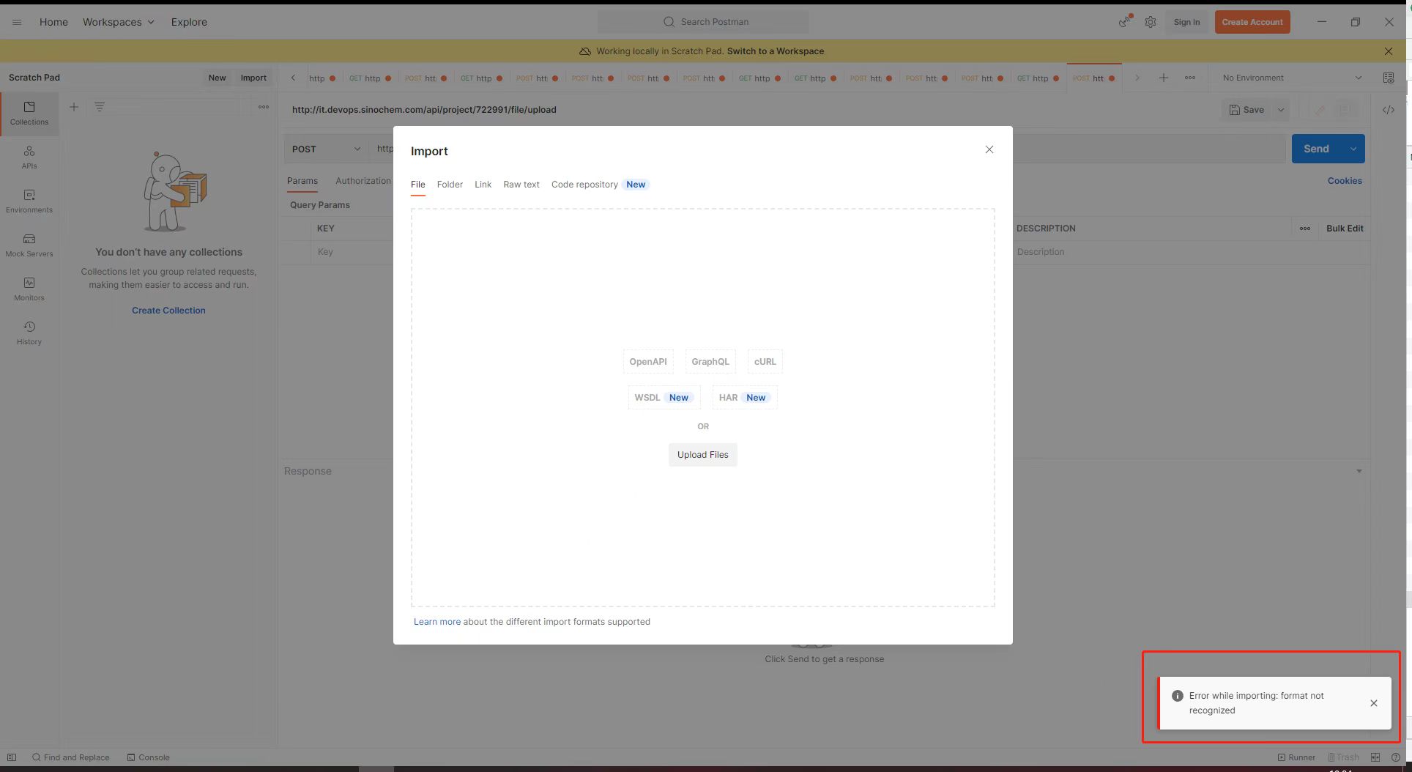This screenshot has width=1412, height=772.
Task: Open the Console from the status bar
Action: pyautogui.click(x=148, y=757)
